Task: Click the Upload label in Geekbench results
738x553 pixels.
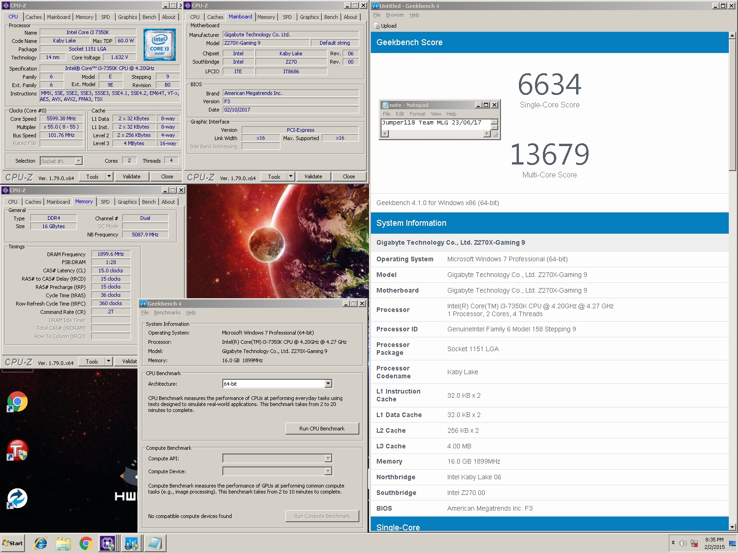Action: 389,26
